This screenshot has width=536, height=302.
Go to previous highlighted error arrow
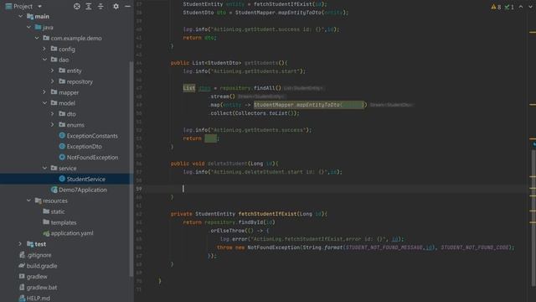[x=521, y=7]
